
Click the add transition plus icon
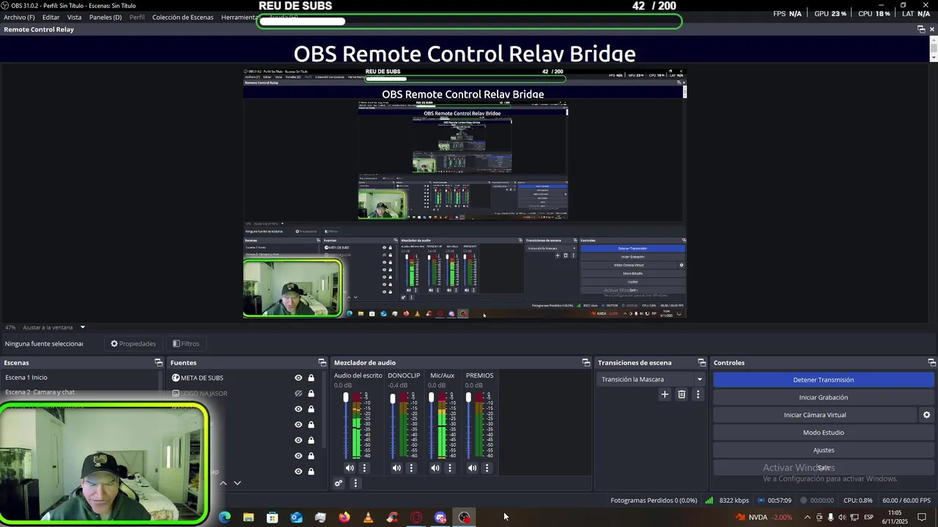tap(665, 395)
